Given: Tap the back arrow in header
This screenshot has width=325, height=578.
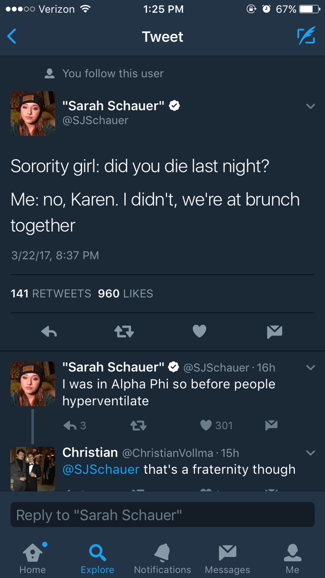Looking at the screenshot, I should pos(12,36).
